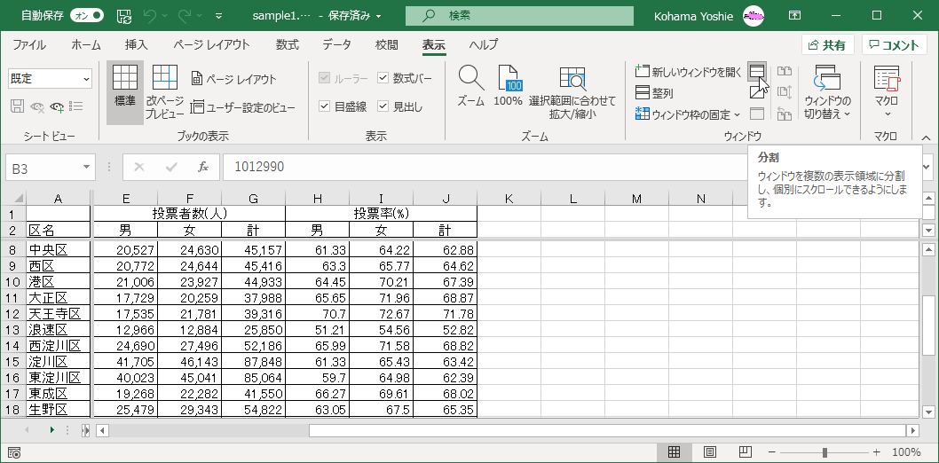Click the zoom in plus button
Image resolution: width=939 pixels, height=463 pixels.
[877, 452]
